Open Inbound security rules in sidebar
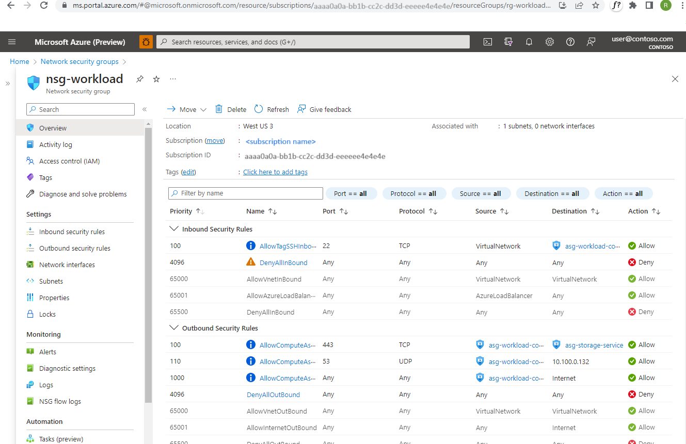The image size is (686, 444). click(x=72, y=232)
